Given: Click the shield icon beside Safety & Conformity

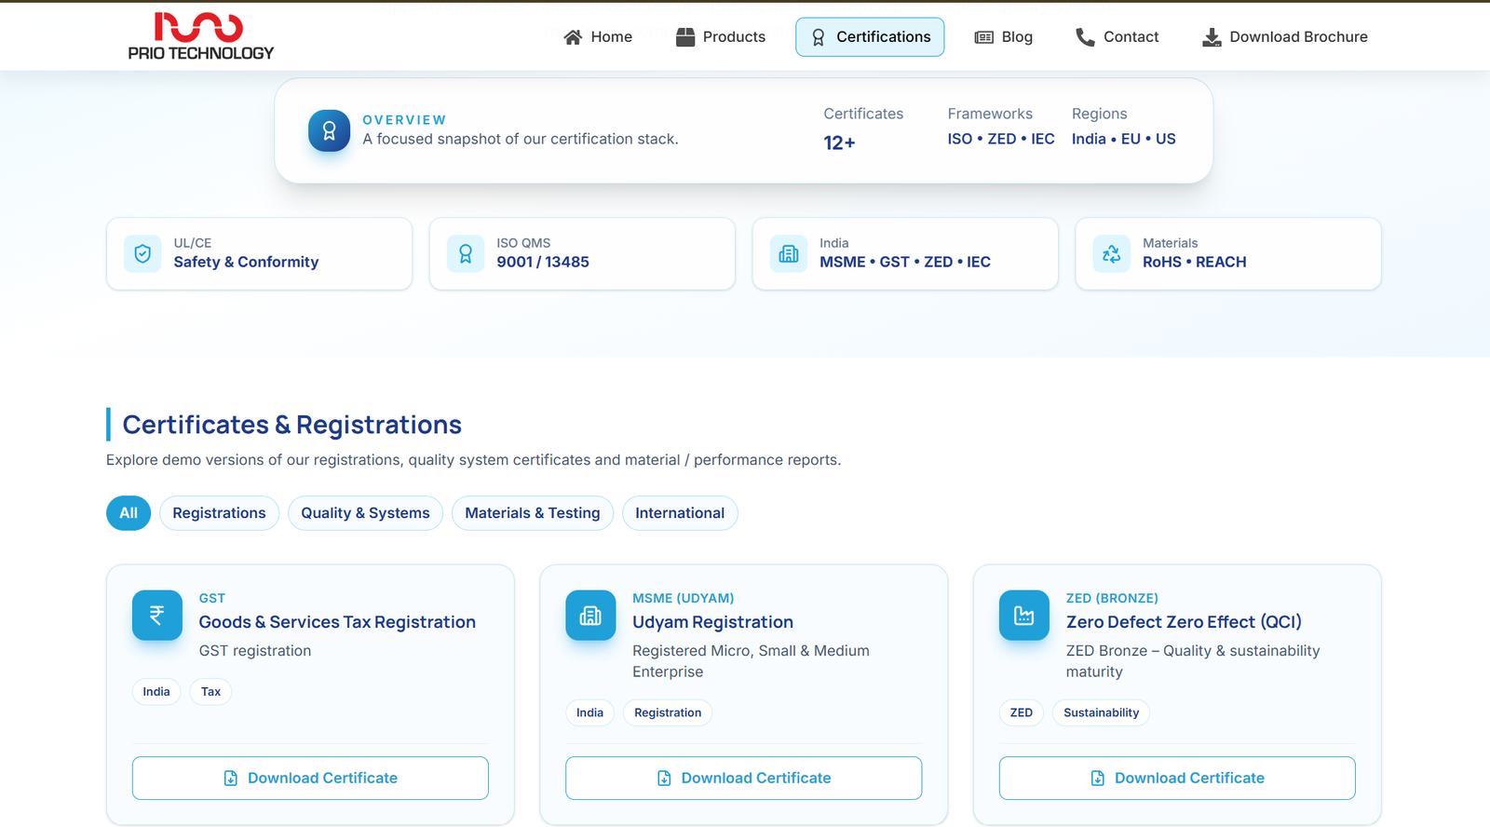Looking at the screenshot, I should coord(142,253).
